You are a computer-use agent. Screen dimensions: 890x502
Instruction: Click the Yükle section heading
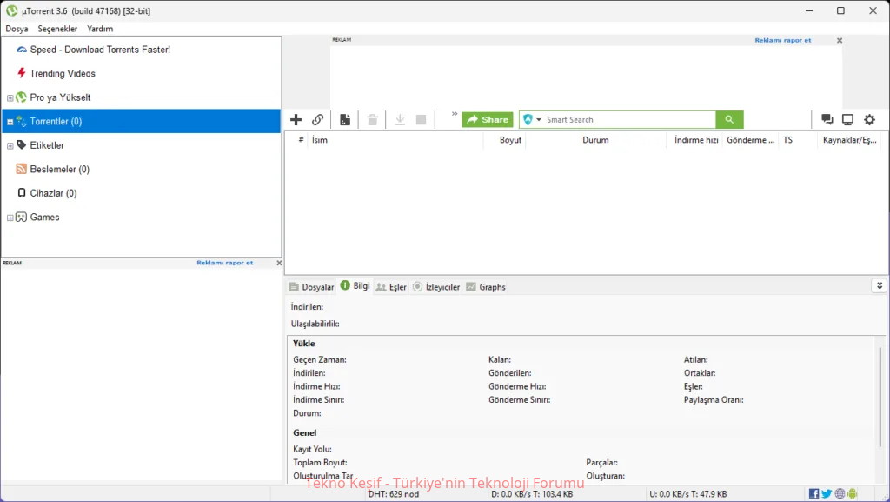point(303,344)
